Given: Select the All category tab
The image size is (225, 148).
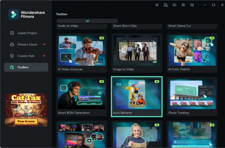Looking at the screenshot, I should (x=87, y=21).
